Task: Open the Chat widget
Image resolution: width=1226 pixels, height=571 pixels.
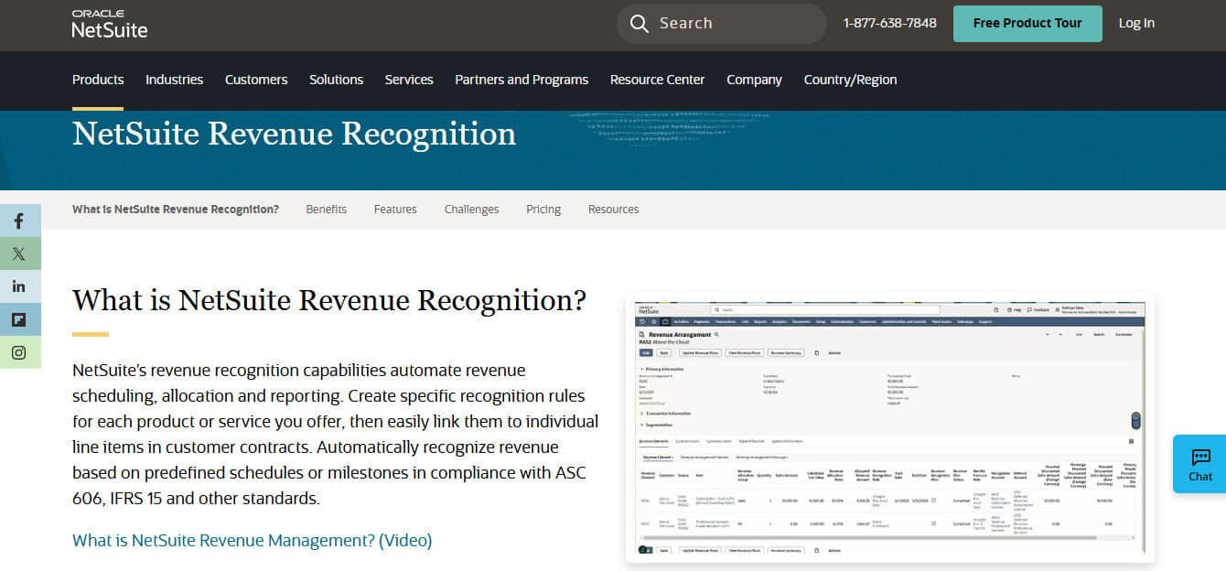Action: (1199, 463)
